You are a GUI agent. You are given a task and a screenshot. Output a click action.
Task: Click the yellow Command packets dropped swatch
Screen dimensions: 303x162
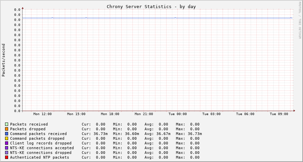(6, 138)
